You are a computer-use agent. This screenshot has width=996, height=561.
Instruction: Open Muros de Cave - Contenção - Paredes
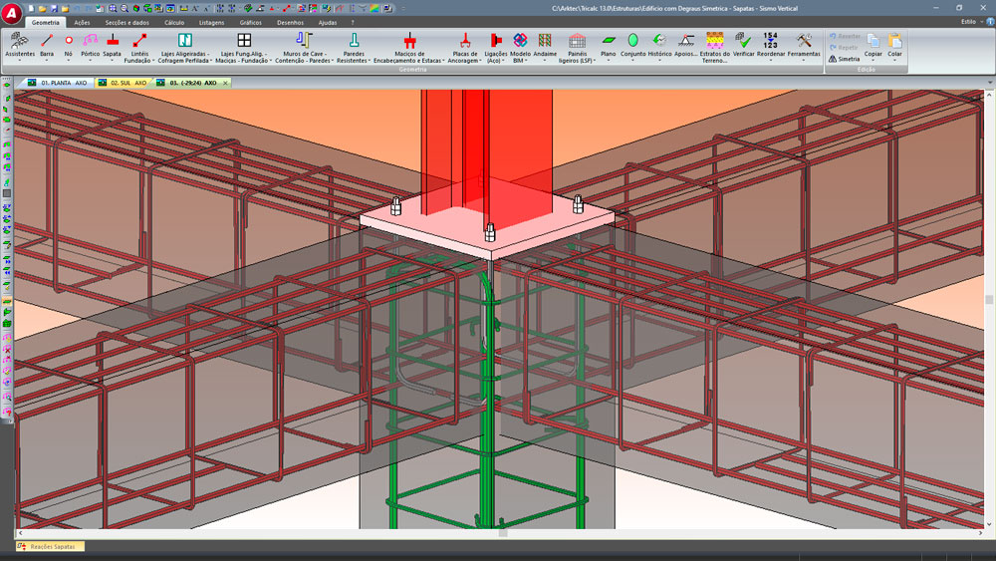[x=304, y=48]
